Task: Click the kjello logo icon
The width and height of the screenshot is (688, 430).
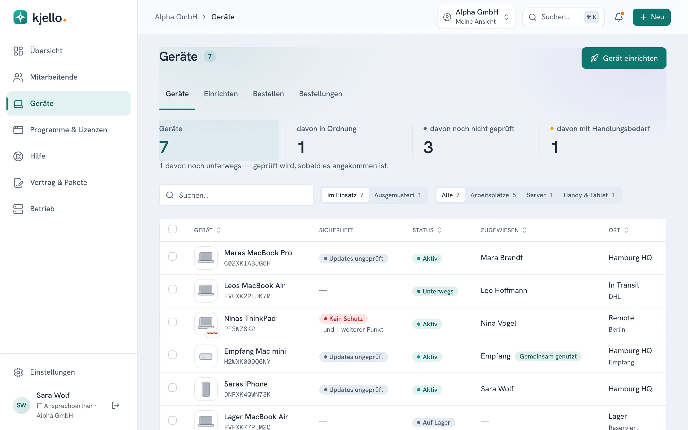Action: tap(20, 17)
